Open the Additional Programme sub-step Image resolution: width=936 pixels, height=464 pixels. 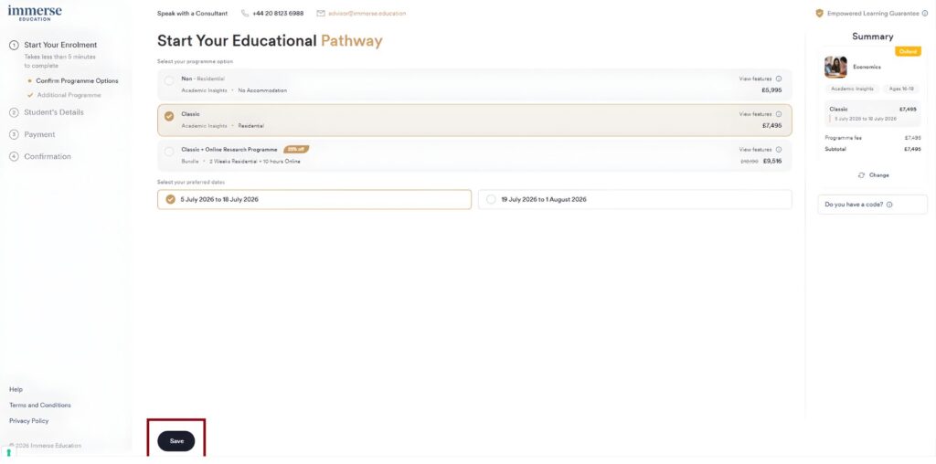pyautogui.click(x=69, y=95)
